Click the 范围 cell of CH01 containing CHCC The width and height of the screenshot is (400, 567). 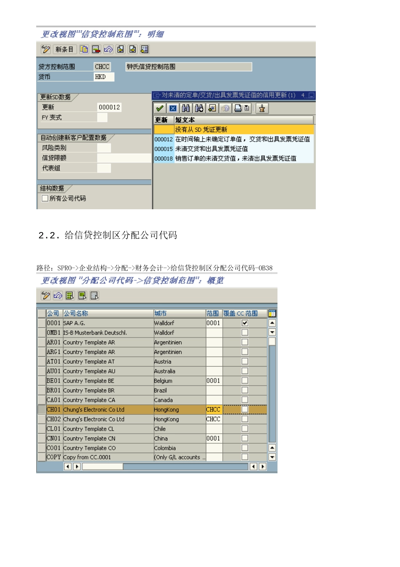tap(214, 410)
